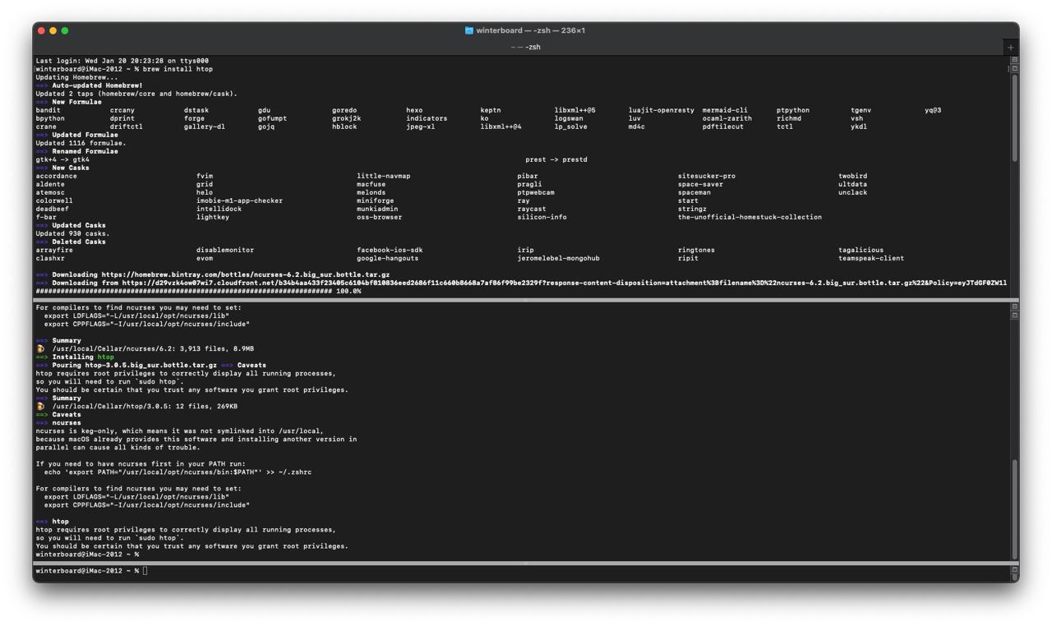Image resolution: width=1052 pixels, height=626 pixels.
Task: Click the 'bandit' formula name
Action: coord(48,110)
